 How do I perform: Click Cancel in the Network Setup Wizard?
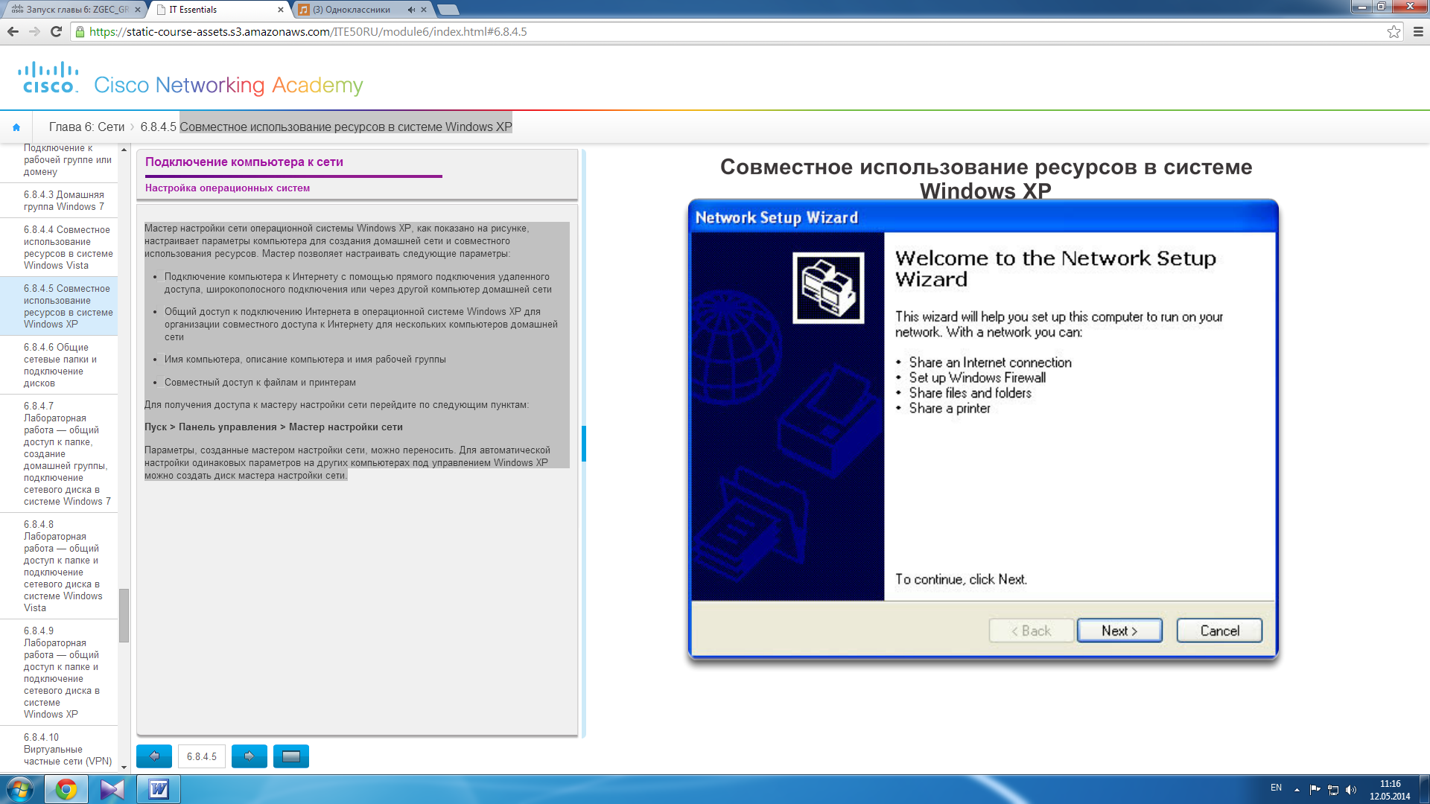click(1219, 631)
